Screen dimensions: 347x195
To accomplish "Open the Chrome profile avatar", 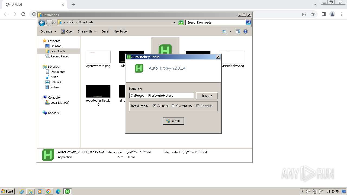I will tap(332, 14).
